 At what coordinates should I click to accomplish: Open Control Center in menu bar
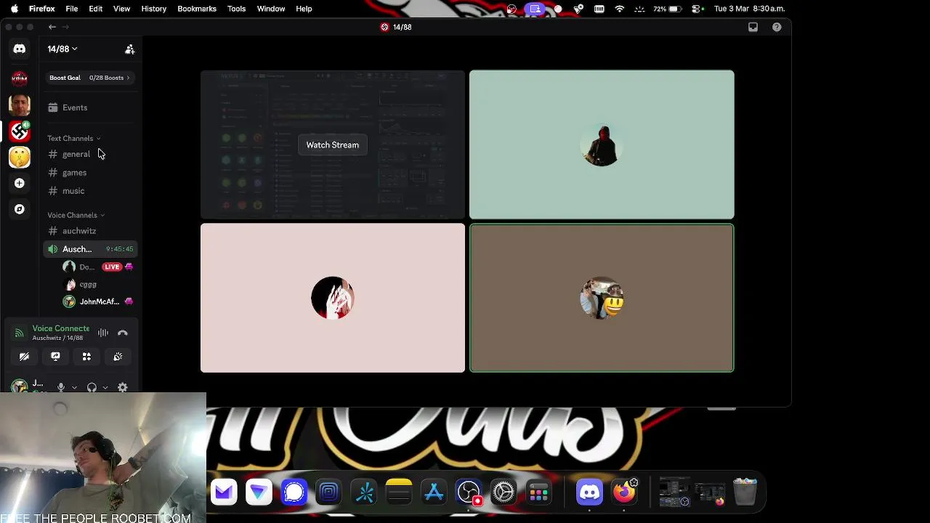click(697, 9)
